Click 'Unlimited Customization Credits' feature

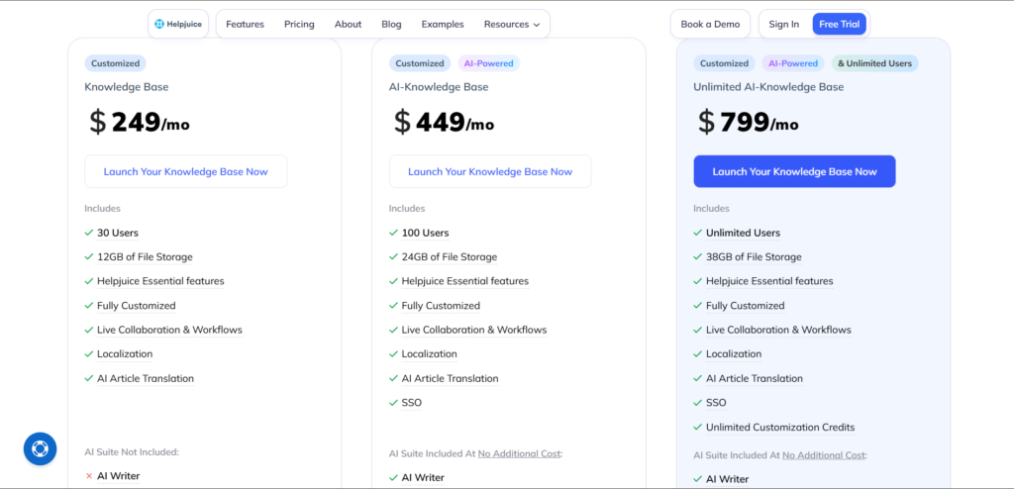780,427
